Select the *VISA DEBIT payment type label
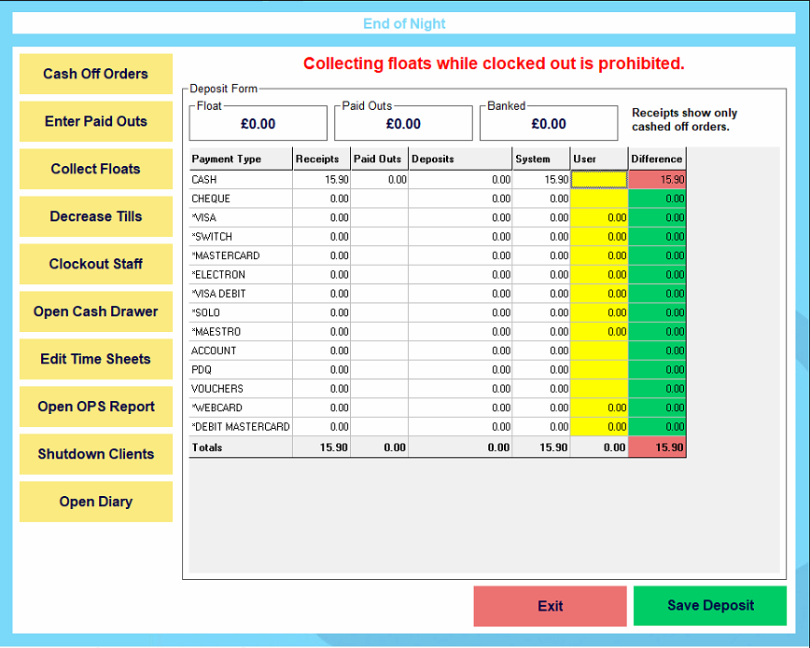Viewport: 810px width, 648px height. pyautogui.click(x=218, y=294)
